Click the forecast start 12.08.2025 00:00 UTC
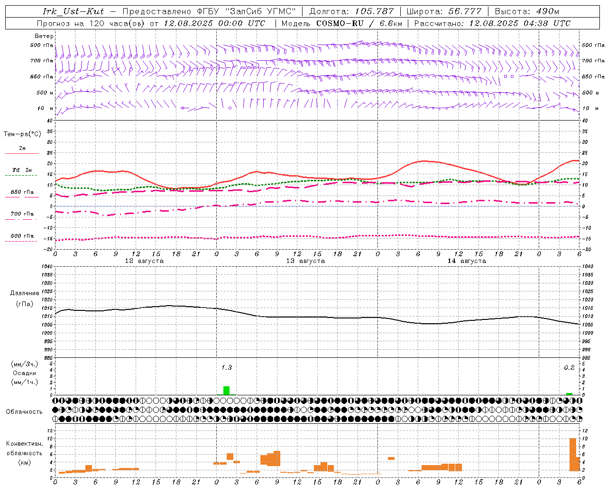 click(215, 23)
